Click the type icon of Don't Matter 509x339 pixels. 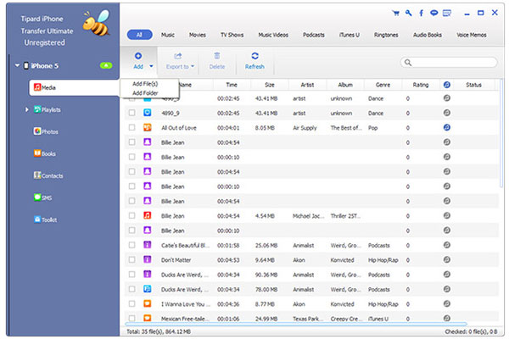pyautogui.click(x=148, y=259)
